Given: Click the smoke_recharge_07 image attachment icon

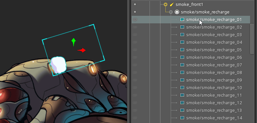Looking at the screenshot, I should pos(182,65).
